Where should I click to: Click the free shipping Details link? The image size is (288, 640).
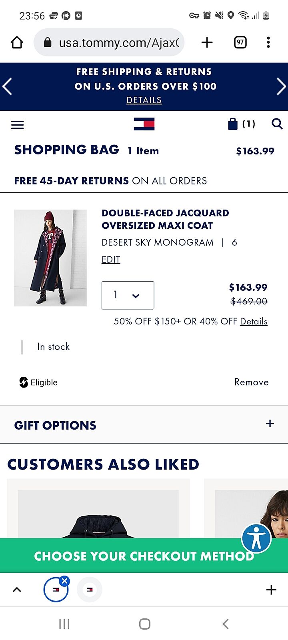pos(144,100)
